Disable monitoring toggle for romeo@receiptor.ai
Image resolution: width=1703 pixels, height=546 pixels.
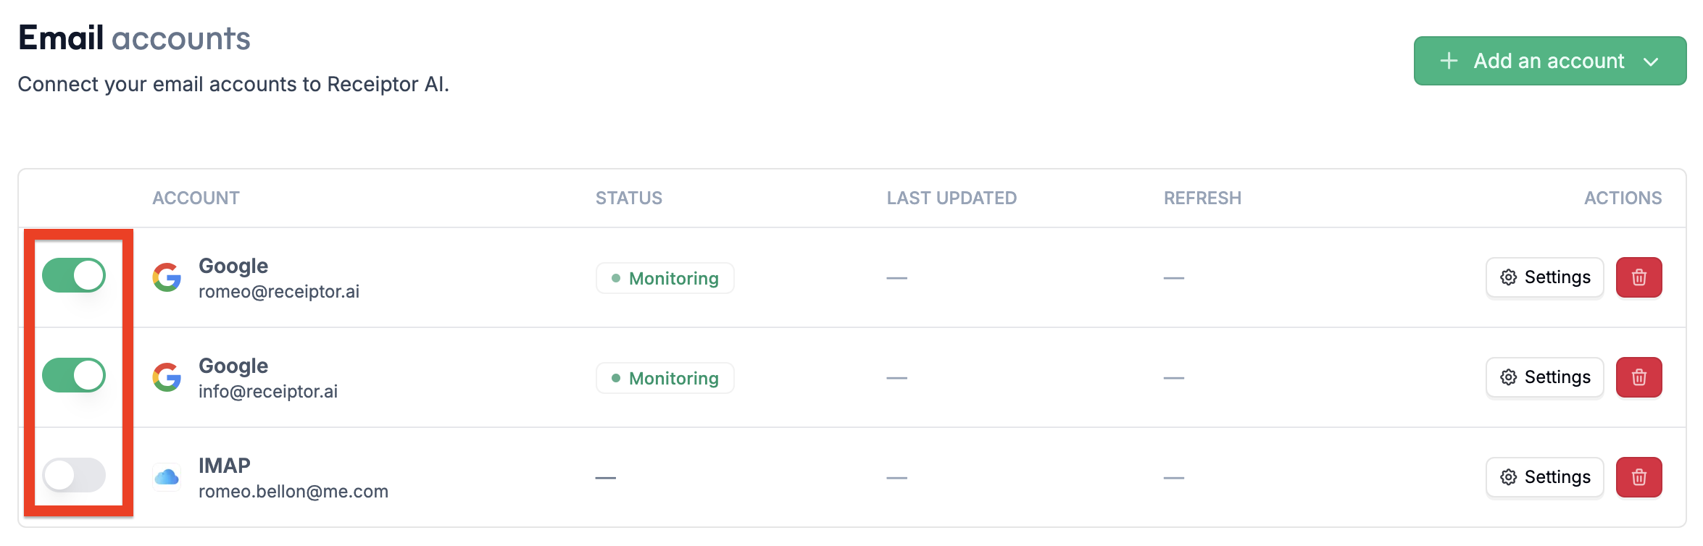(74, 276)
